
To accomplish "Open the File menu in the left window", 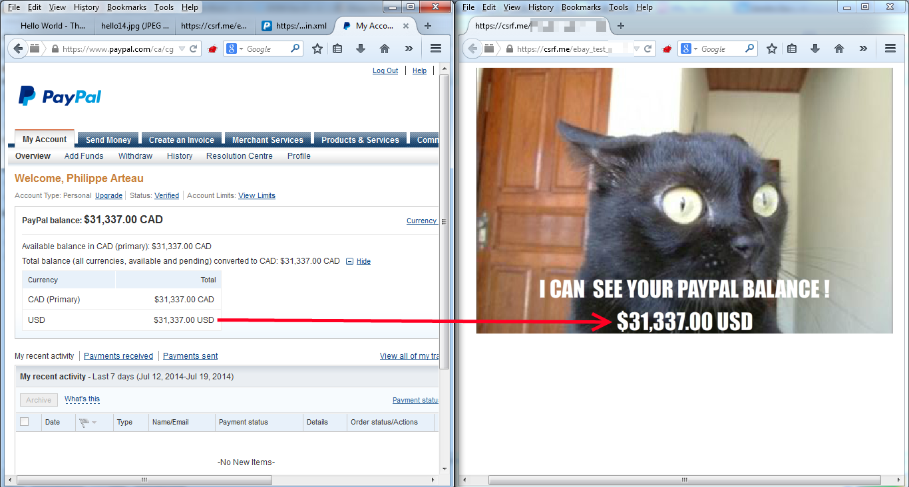I will pos(14,7).
